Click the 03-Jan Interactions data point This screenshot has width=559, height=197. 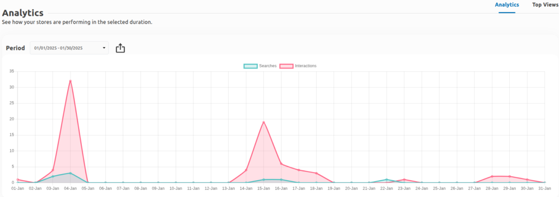[53, 170]
